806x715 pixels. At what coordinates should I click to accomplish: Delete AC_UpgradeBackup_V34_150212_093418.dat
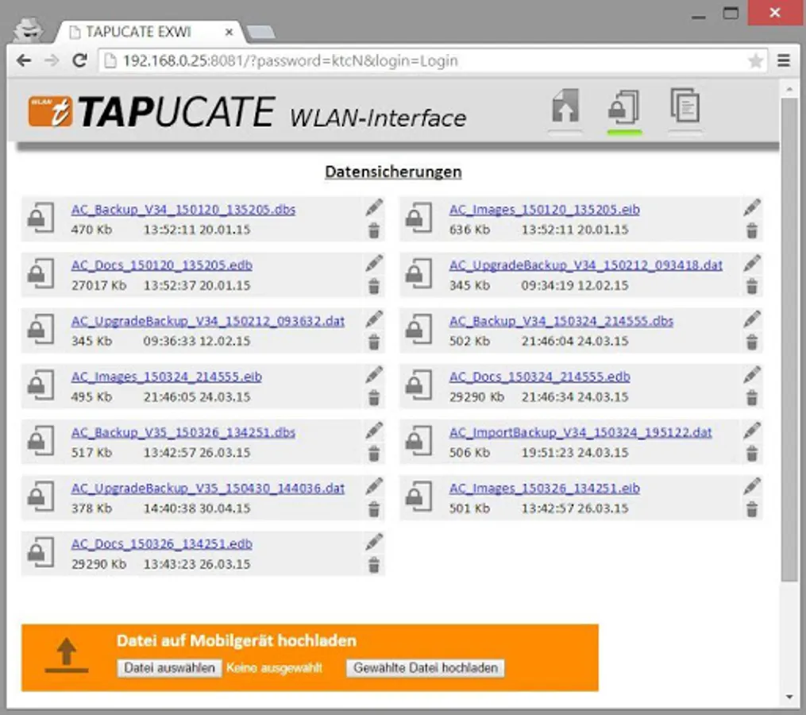click(751, 286)
